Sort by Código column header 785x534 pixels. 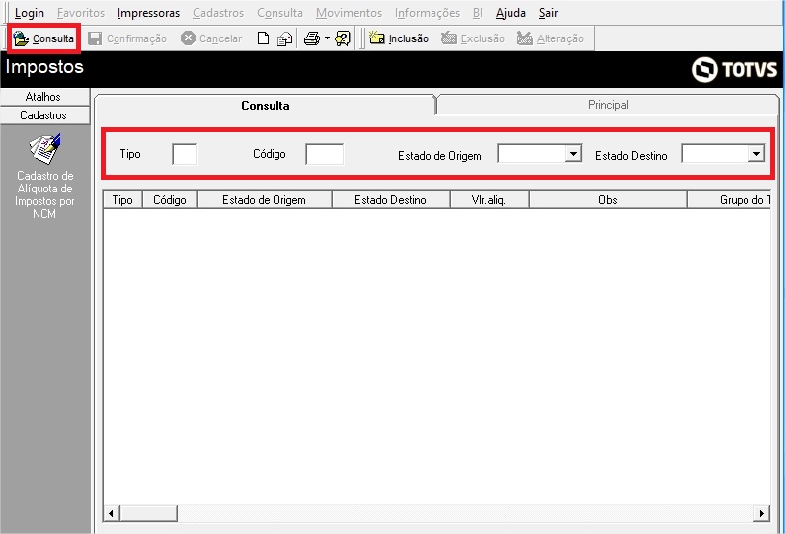[170, 199]
